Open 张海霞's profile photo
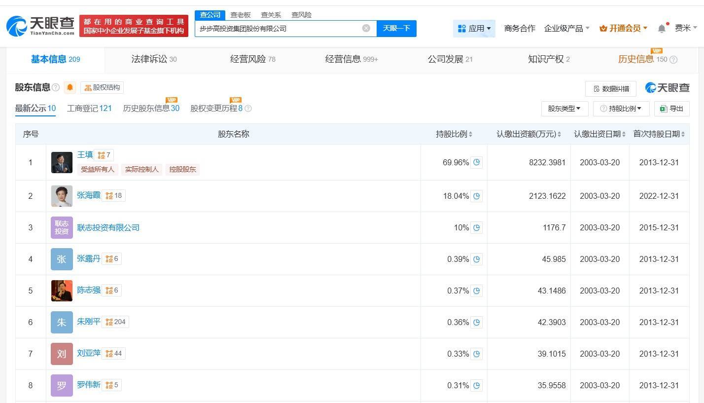The image size is (704, 403). click(62, 196)
